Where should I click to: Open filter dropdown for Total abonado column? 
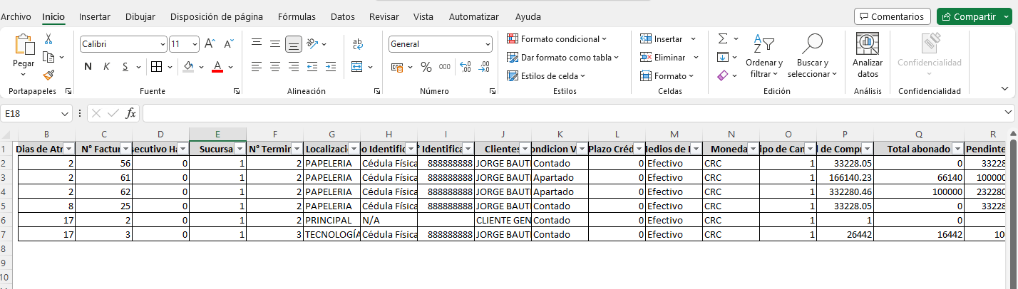click(x=958, y=149)
